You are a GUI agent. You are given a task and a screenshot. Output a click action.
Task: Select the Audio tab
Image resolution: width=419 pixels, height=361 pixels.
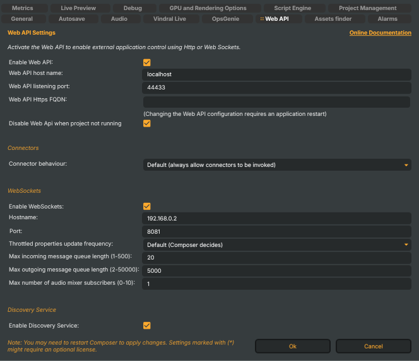coord(119,19)
